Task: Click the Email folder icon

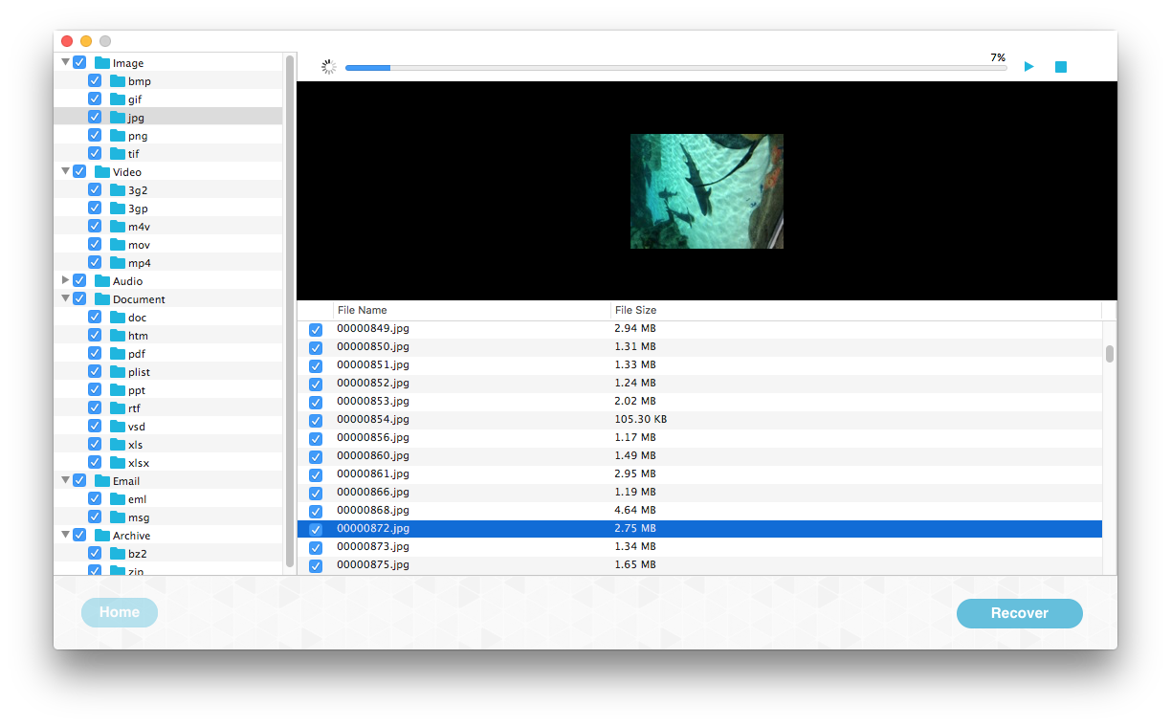Action: 102,481
